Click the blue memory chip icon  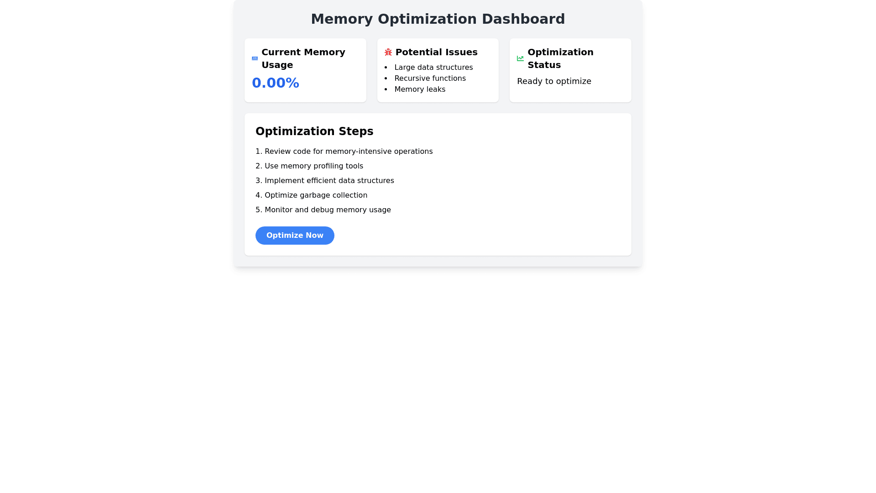255,58
